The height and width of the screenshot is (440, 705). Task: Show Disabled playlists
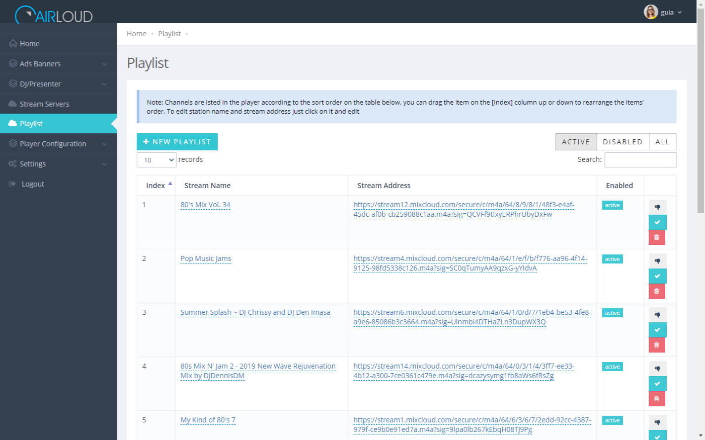(x=623, y=142)
